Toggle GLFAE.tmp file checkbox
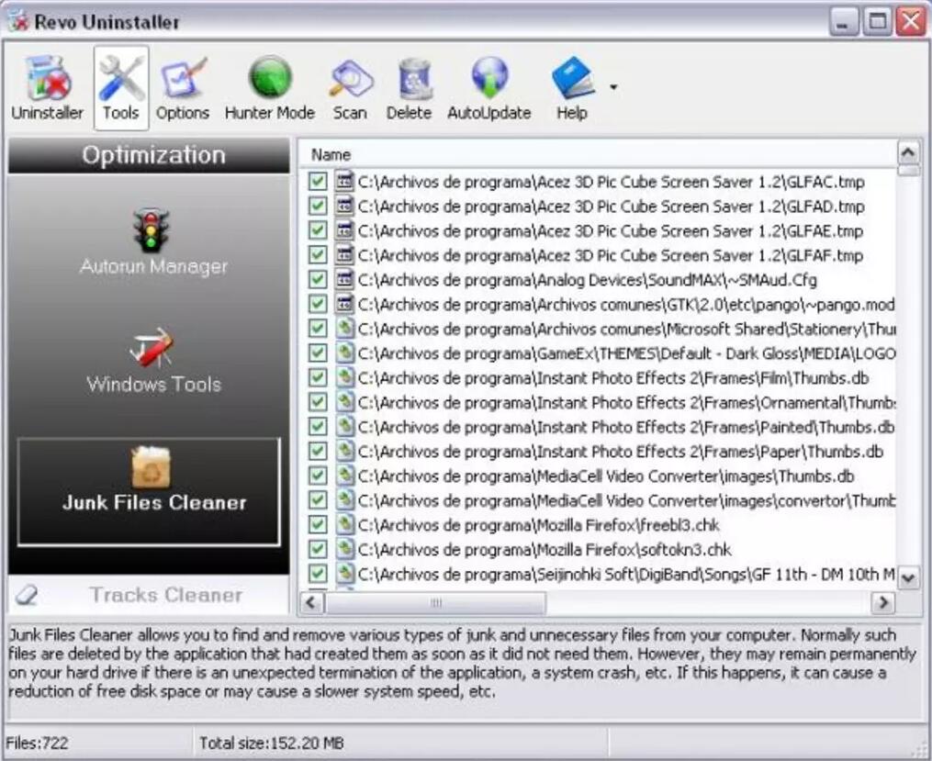932x761 pixels. coord(318,230)
